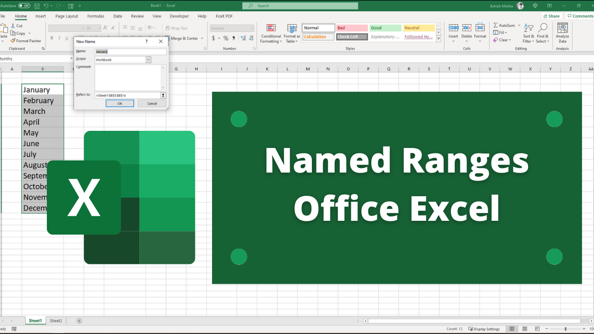Click the Share button
The width and height of the screenshot is (594, 334).
point(551,16)
